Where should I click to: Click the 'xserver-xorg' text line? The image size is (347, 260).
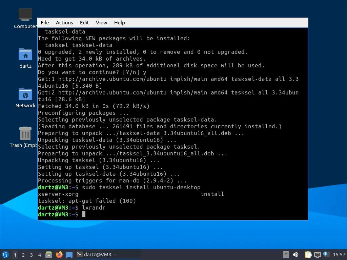(x=58, y=194)
